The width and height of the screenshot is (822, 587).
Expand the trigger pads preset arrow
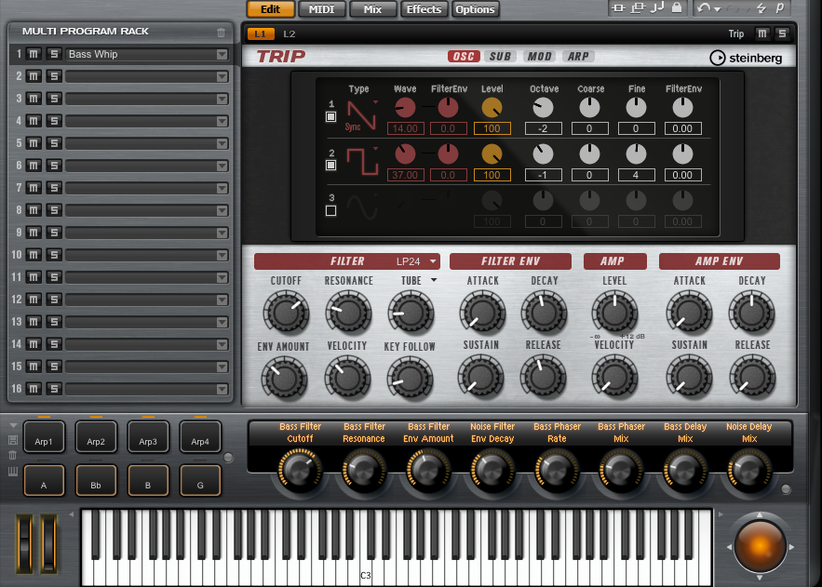(x=14, y=425)
